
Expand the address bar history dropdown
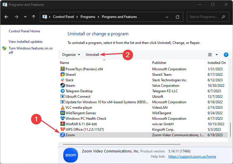(x=167, y=17)
